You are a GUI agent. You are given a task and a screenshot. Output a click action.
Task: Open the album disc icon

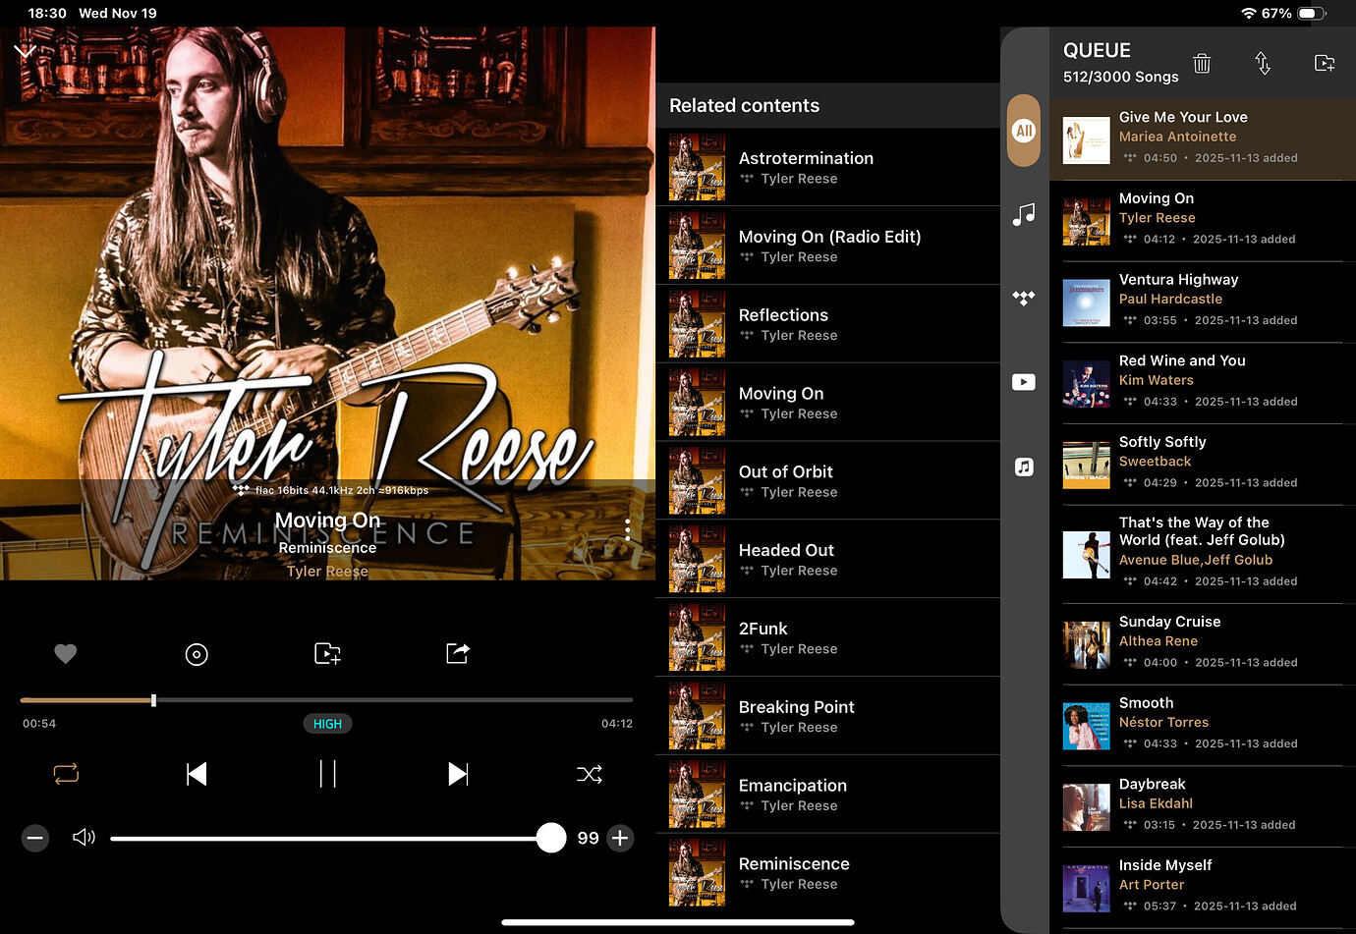point(197,654)
